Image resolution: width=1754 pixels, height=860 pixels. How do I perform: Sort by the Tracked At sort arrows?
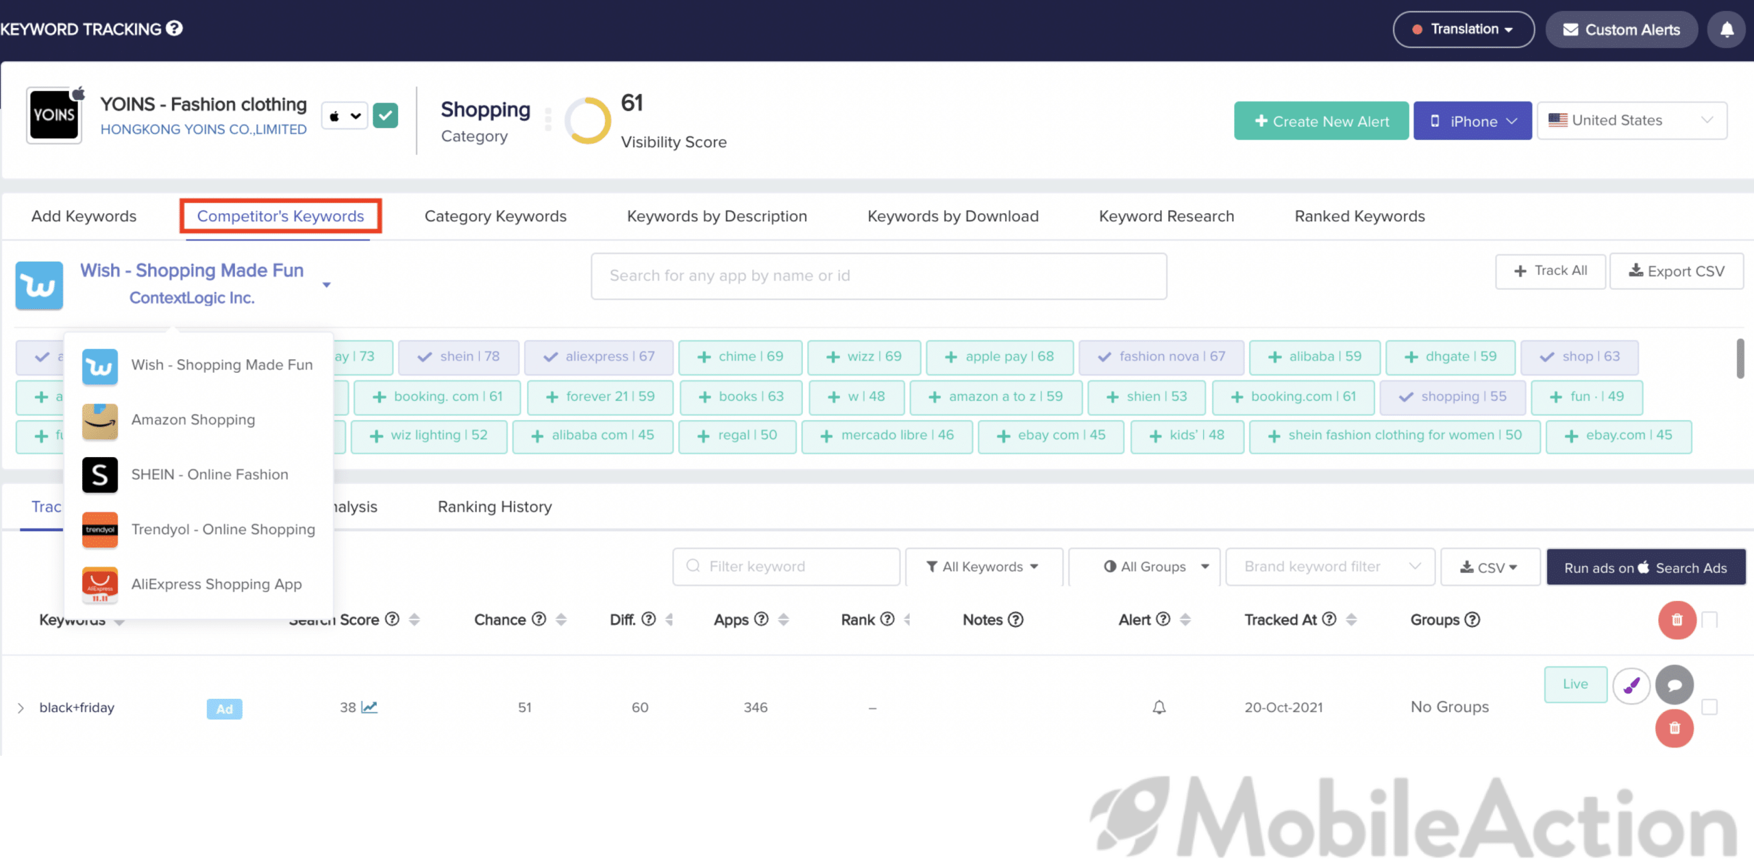tap(1351, 619)
